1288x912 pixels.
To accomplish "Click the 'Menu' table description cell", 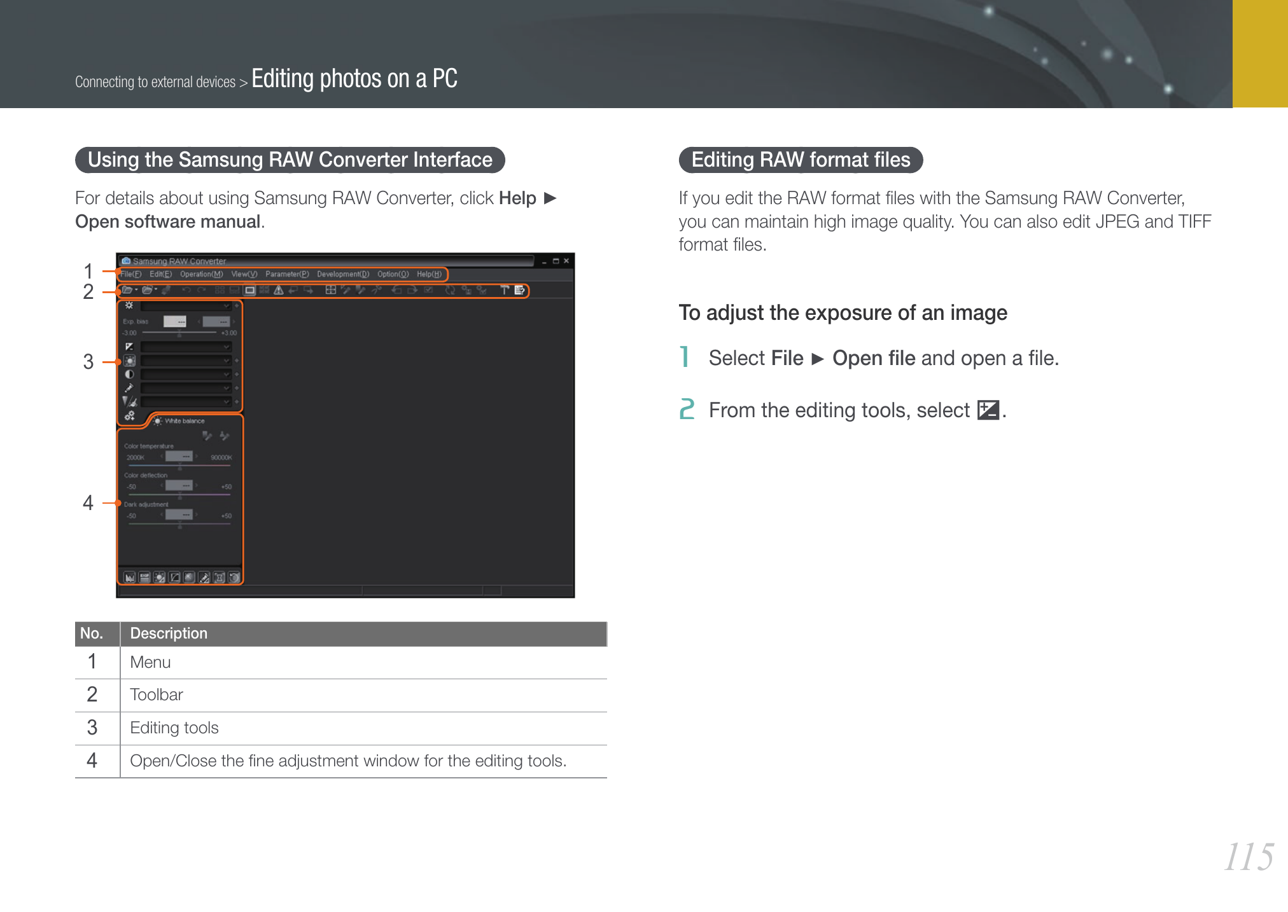I will 363,662.
